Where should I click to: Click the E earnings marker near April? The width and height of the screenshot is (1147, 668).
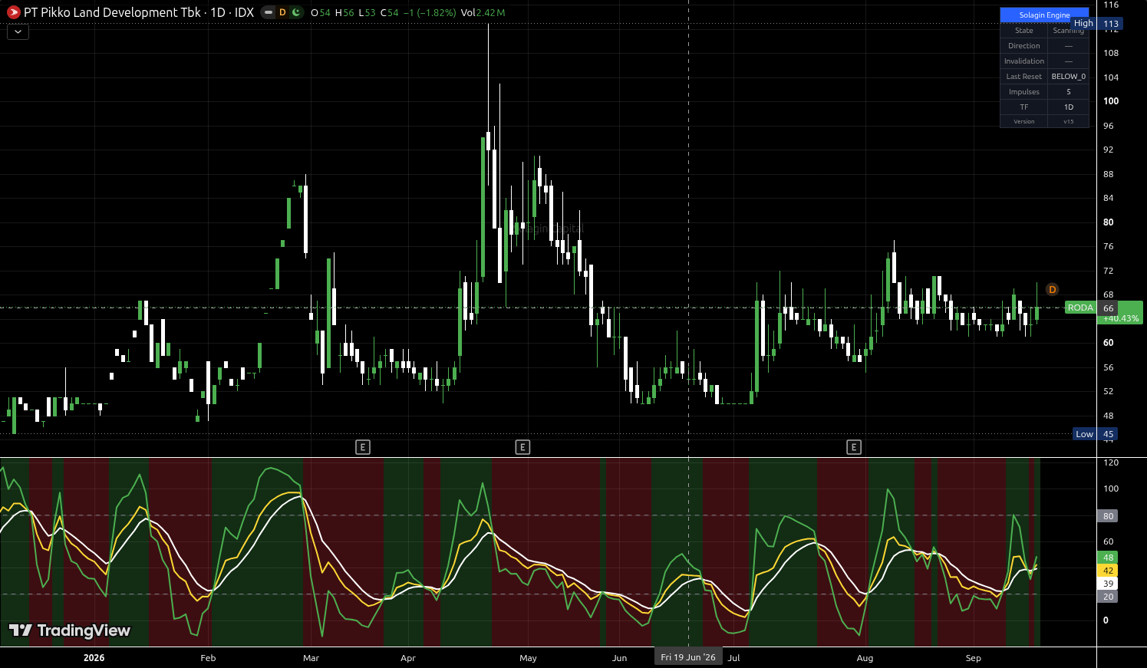tap(363, 447)
